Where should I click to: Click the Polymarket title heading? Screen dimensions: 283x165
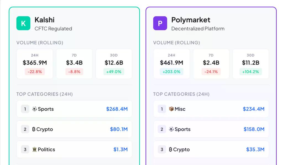point(191,20)
